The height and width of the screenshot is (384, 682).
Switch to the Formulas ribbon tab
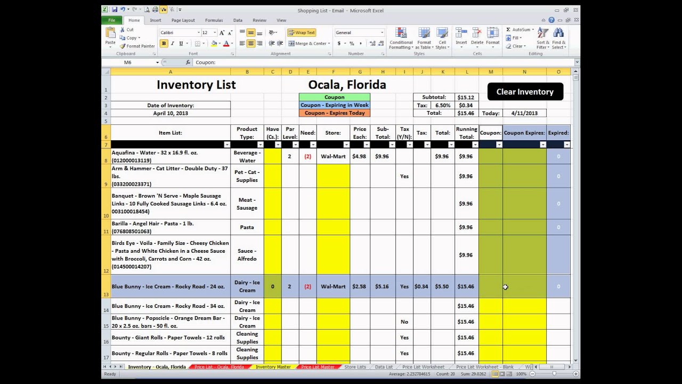coord(214,20)
